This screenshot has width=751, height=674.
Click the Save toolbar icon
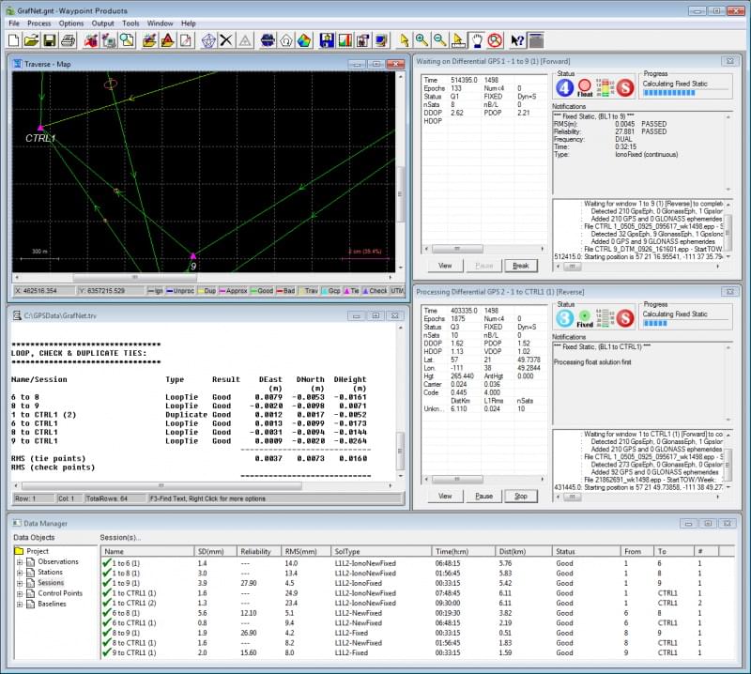[x=49, y=39]
